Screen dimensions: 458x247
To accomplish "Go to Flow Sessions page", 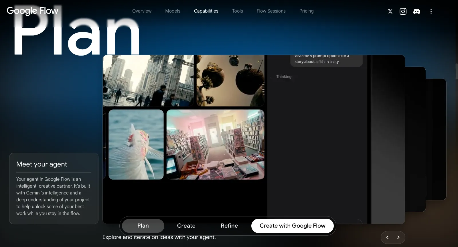I will [x=271, y=11].
